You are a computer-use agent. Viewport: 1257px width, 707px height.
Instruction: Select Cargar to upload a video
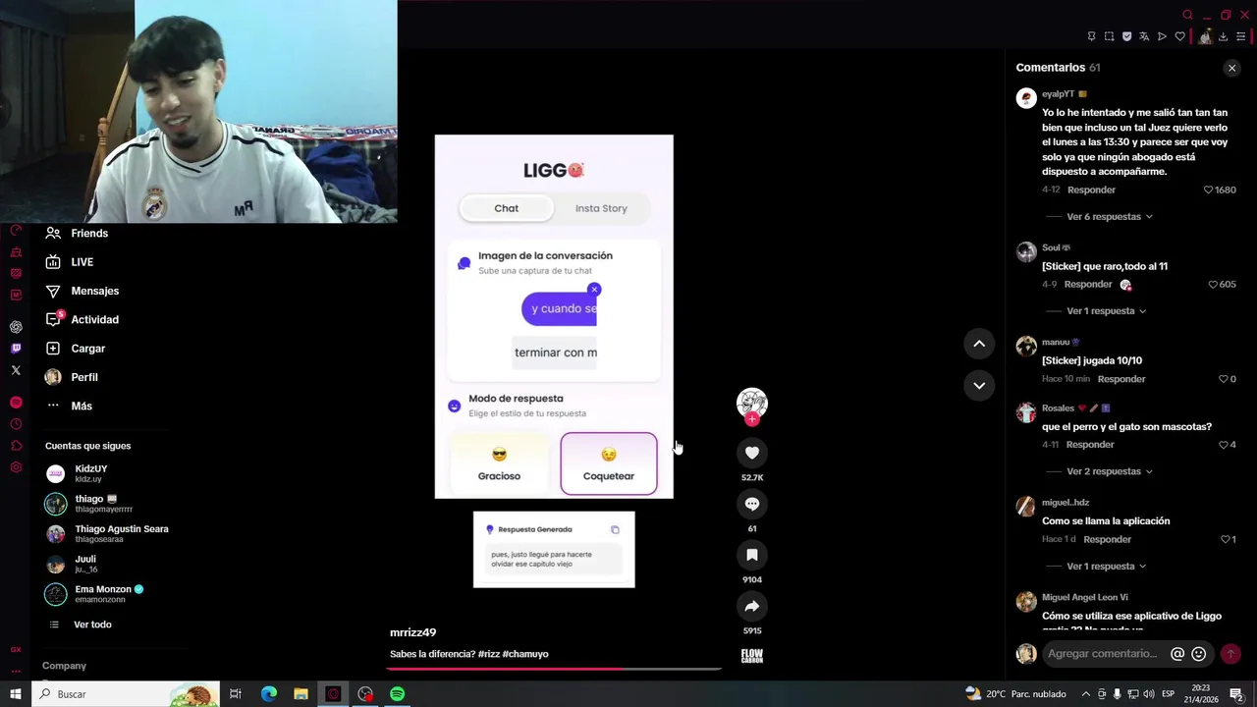[x=76, y=349]
